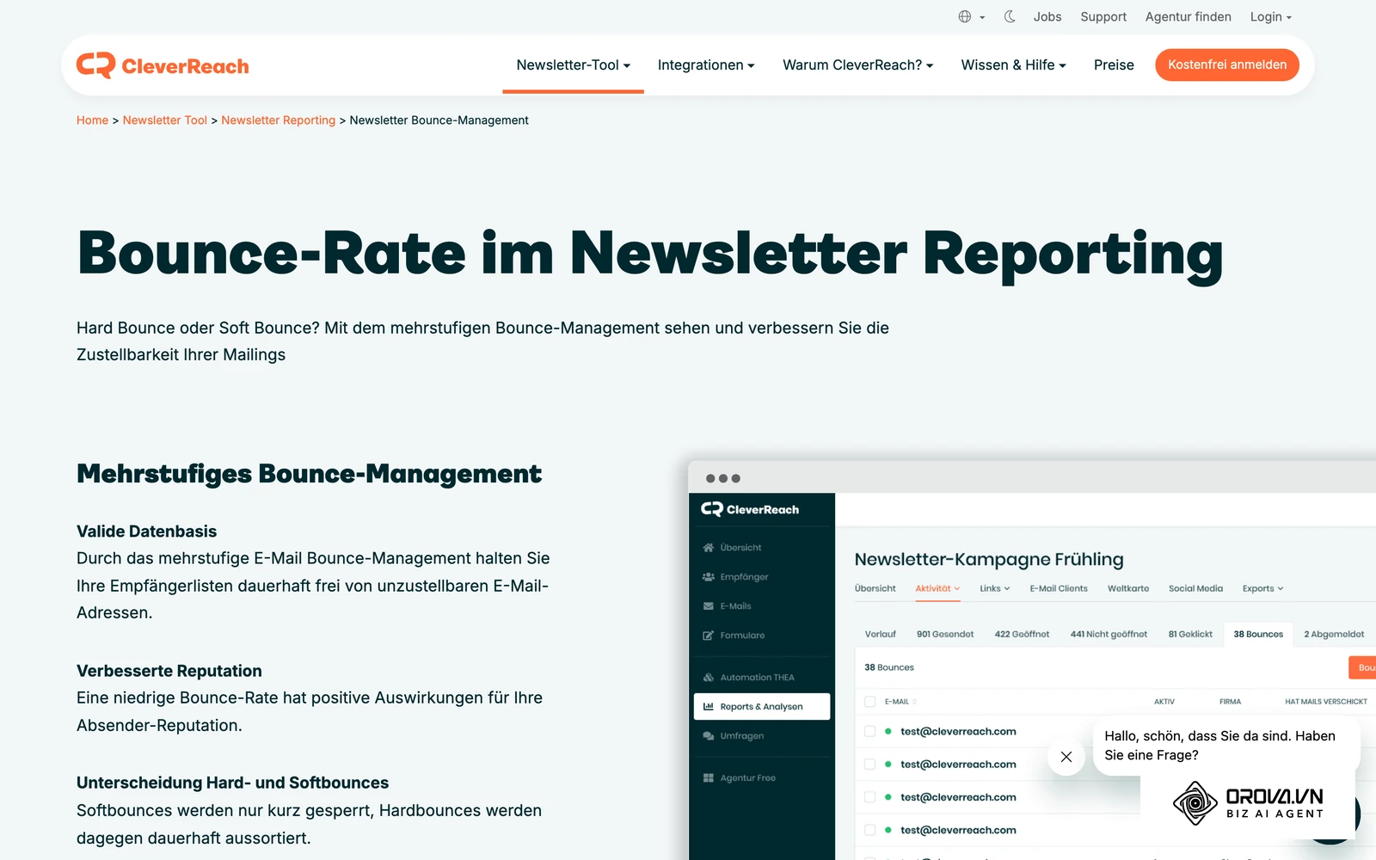
Task: Click CleverReach logo in demo app
Action: (750, 509)
